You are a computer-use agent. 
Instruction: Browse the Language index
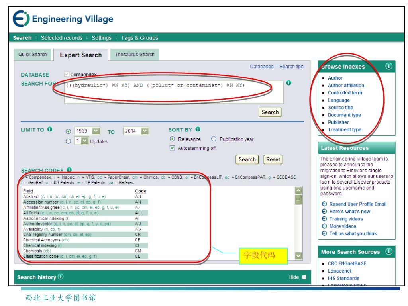click(339, 100)
